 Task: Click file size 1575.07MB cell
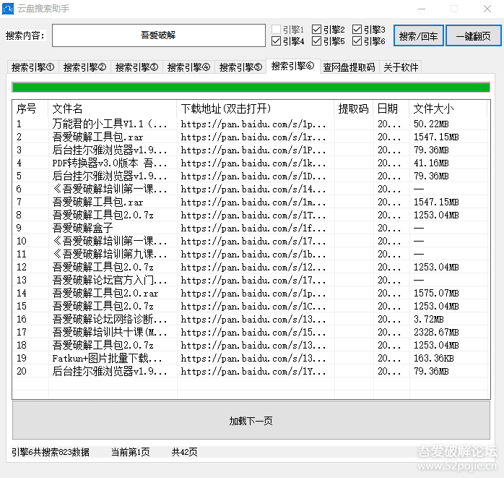tap(436, 294)
